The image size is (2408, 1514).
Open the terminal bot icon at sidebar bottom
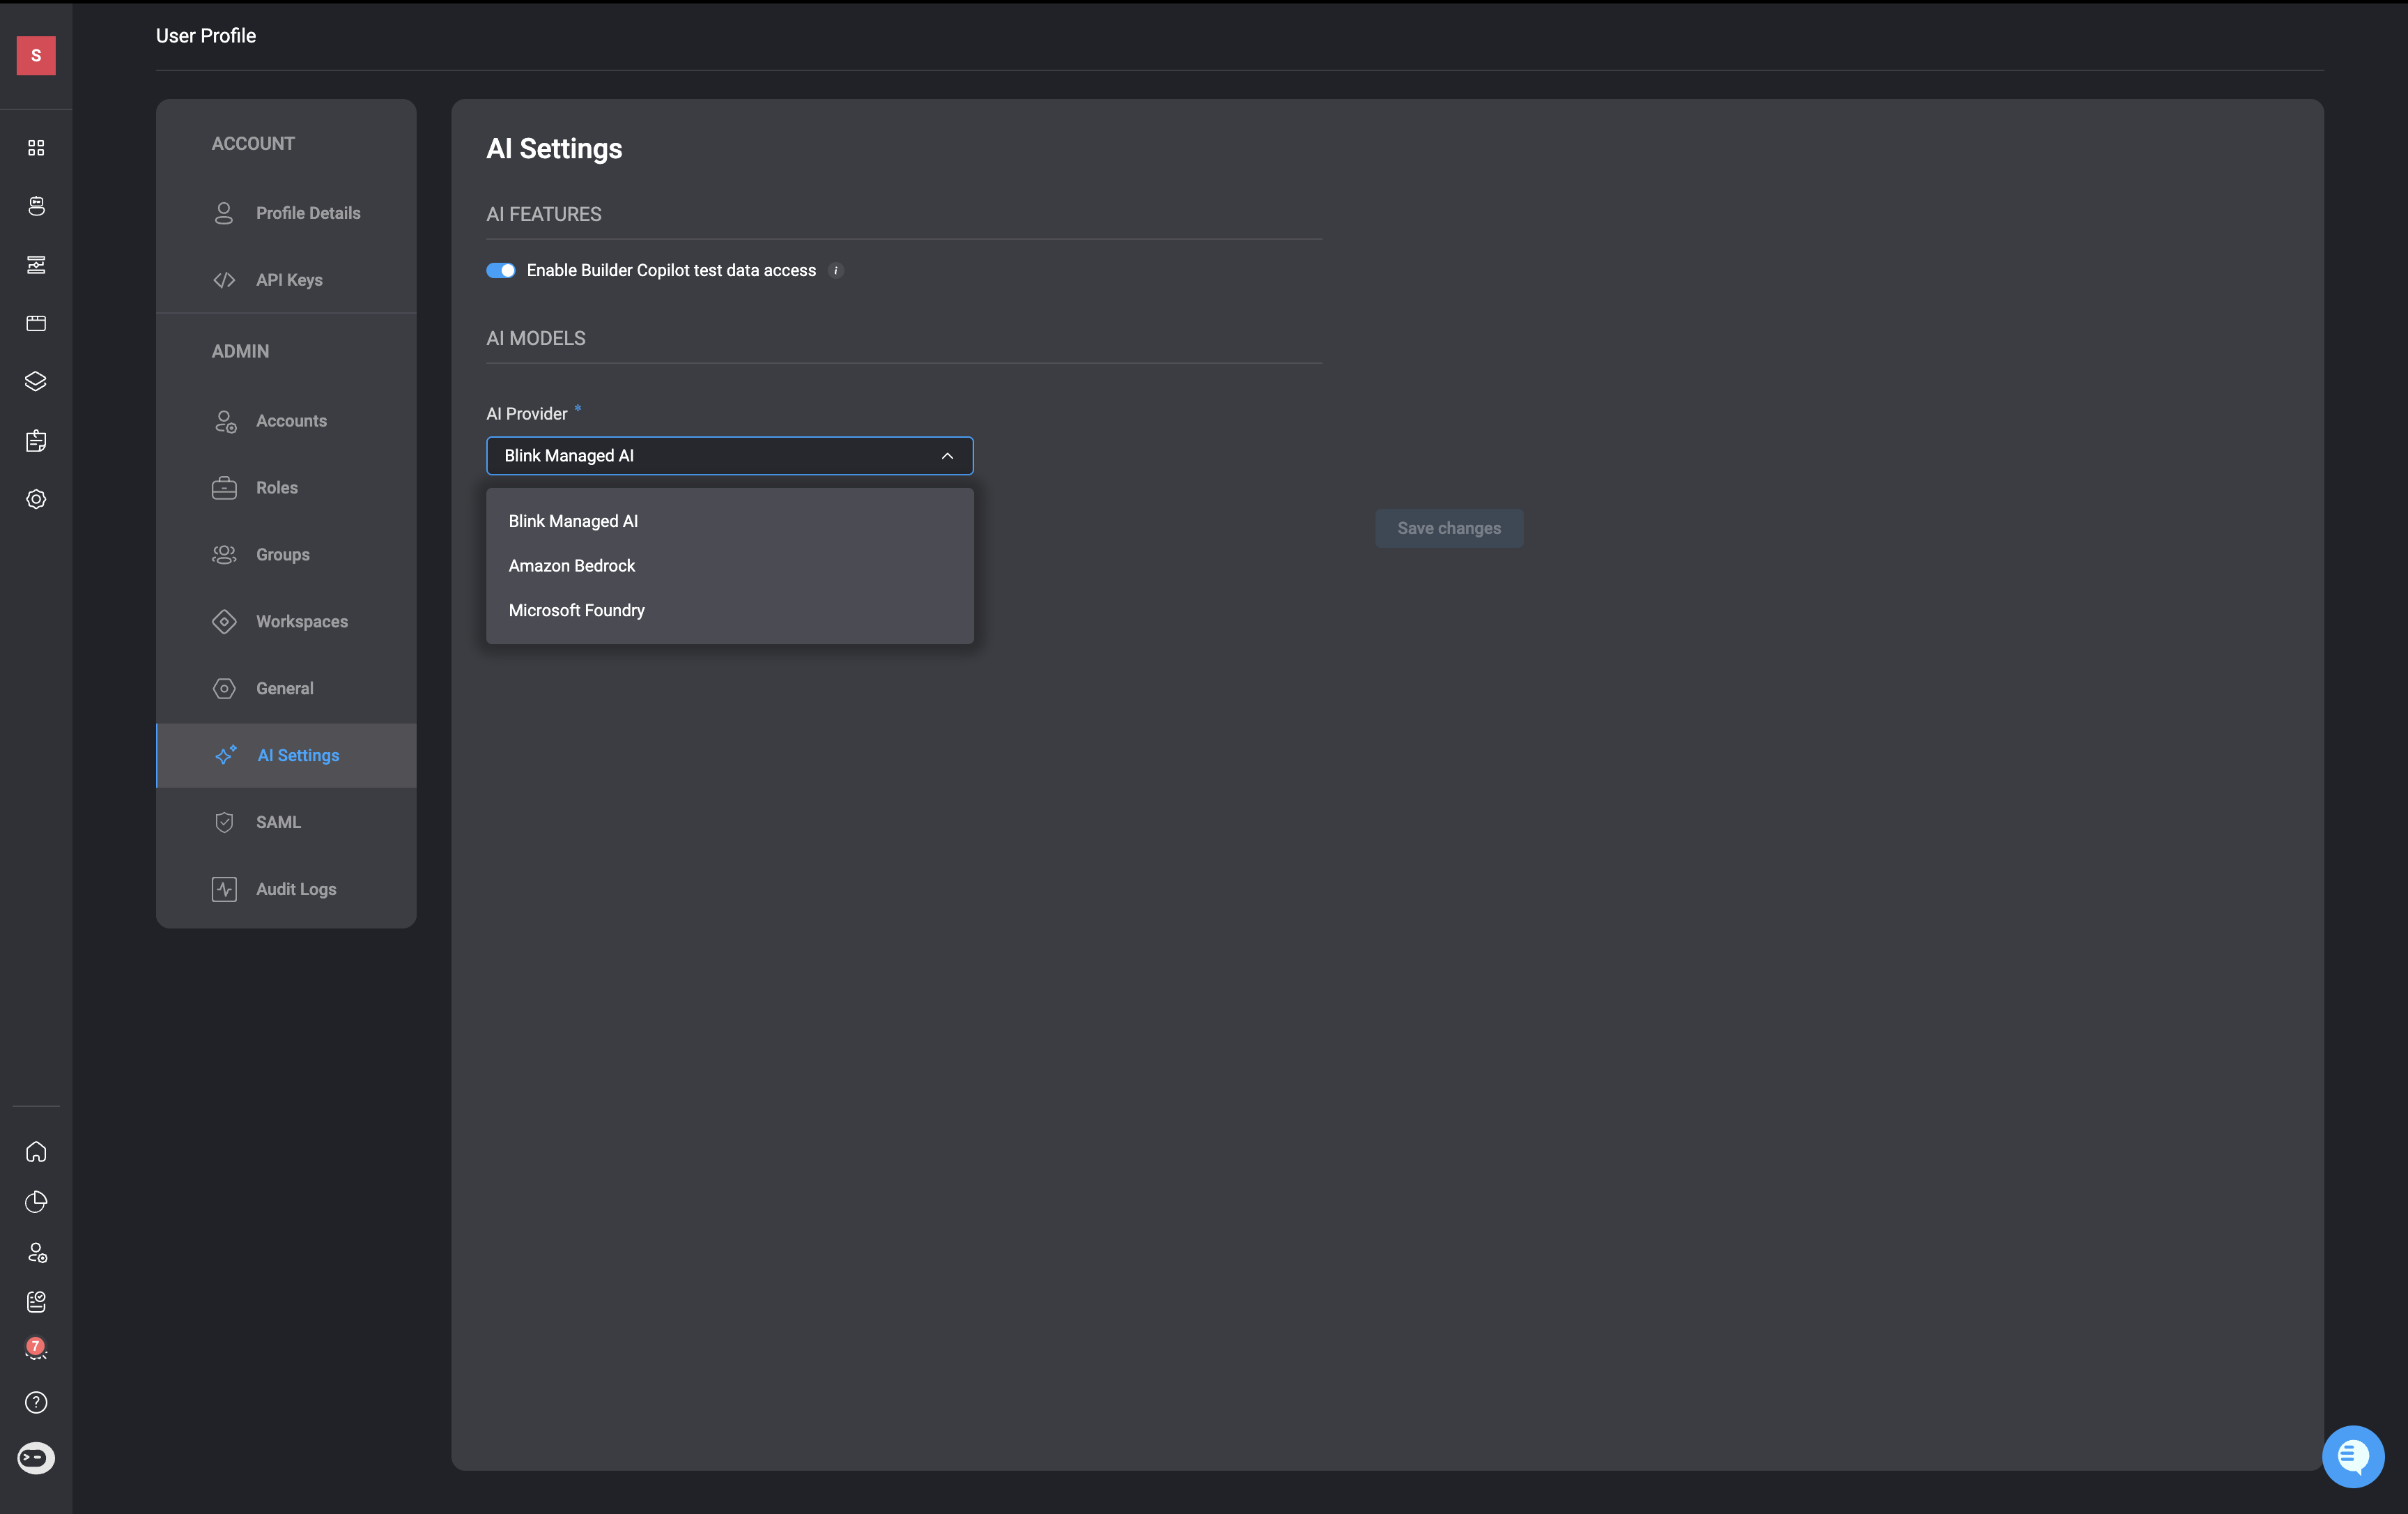[x=36, y=1458]
